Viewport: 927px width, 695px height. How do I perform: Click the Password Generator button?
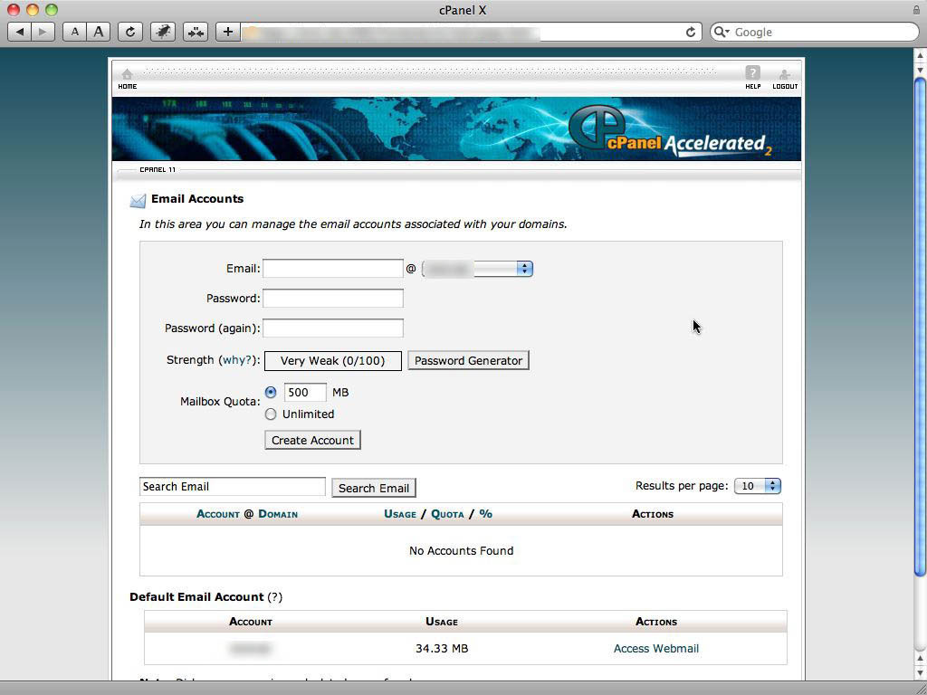pos(468,360)
